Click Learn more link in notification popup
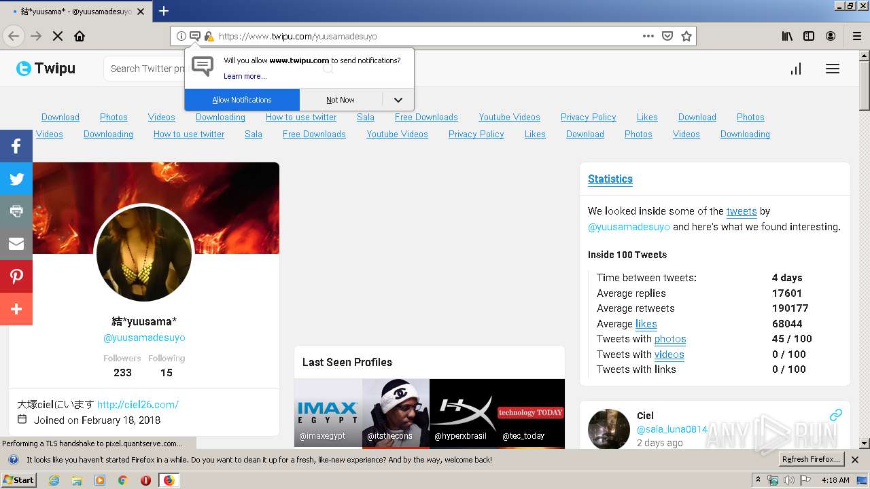 (x=245, y=76)
